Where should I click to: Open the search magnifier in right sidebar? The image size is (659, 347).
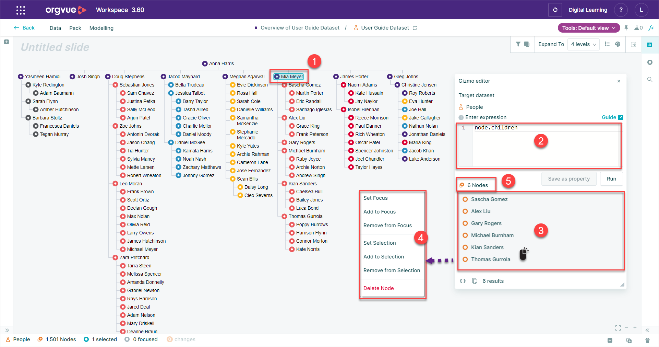point(650,79)
